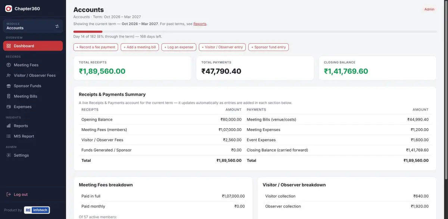Viewport: 448px width, 219px height.
Task: Click Meeting Fees (members) row label
Action: pos(104,130)
